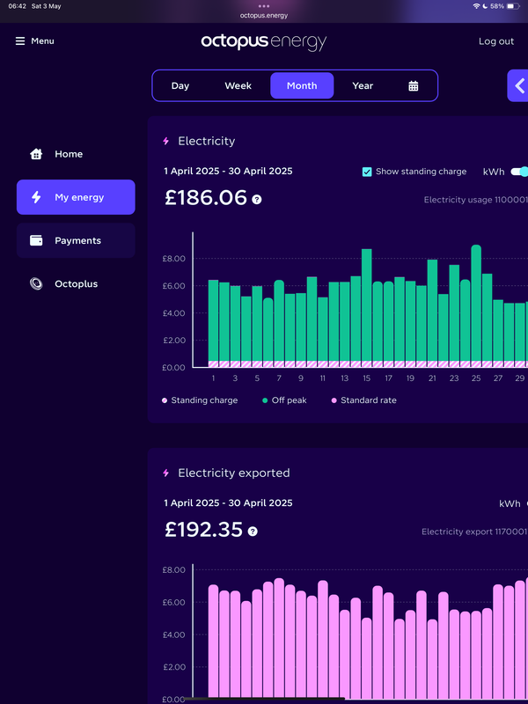Click the Electricity exported date range text

click(228, 502)
